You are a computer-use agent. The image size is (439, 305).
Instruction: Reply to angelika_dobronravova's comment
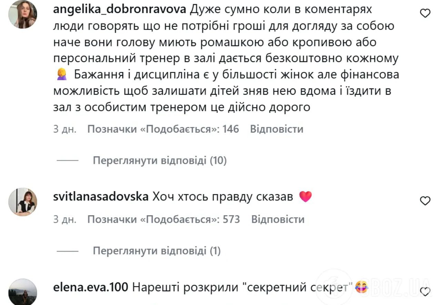point(277,129)
